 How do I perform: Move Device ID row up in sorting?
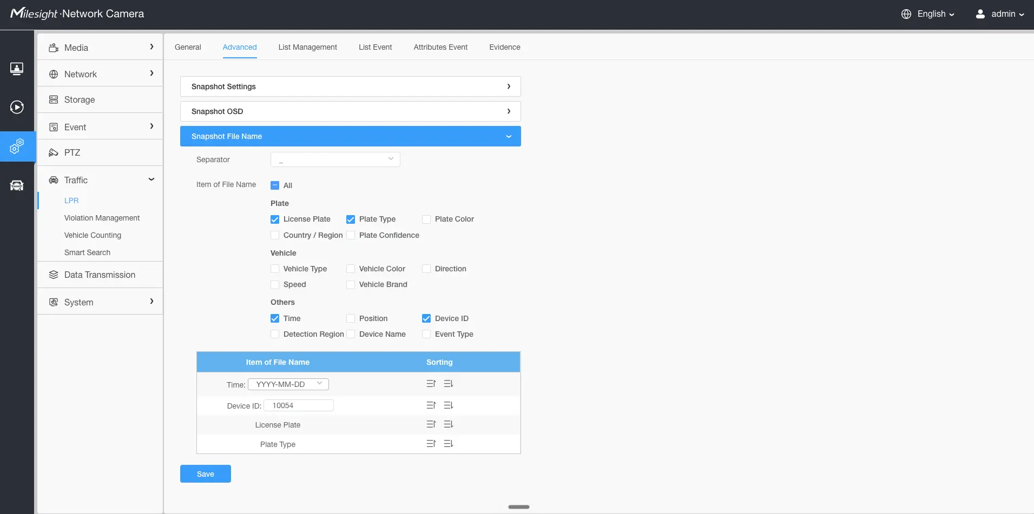(x=431, y=405)
